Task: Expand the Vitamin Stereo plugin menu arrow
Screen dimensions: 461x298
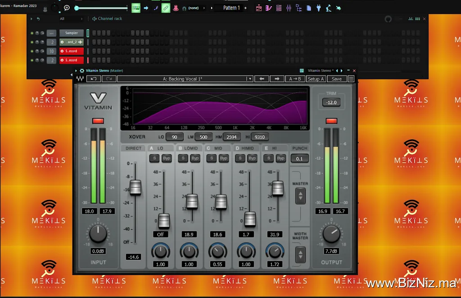Action: pyautogui.click(x=76, y=71)
